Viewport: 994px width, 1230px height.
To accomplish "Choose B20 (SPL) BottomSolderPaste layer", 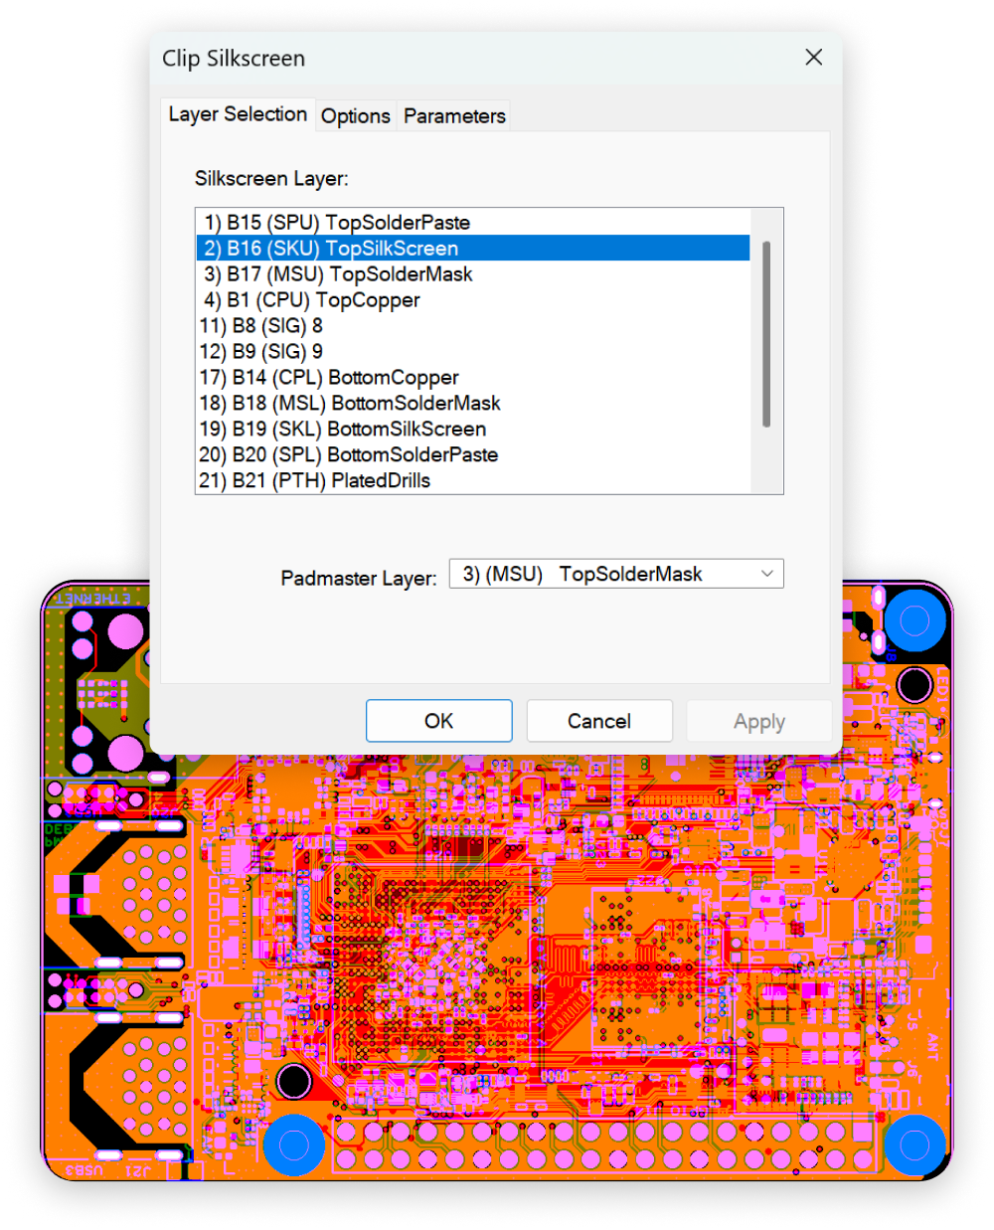I will [x=349, y=455].
